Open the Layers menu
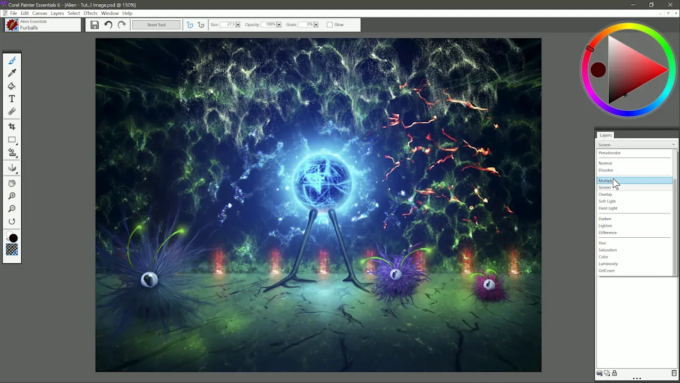 (57, 13)
